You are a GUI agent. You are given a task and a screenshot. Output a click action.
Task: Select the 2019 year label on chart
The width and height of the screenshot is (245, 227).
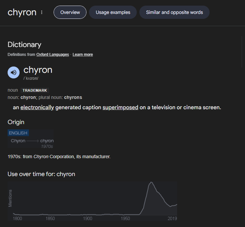[172, 218]
